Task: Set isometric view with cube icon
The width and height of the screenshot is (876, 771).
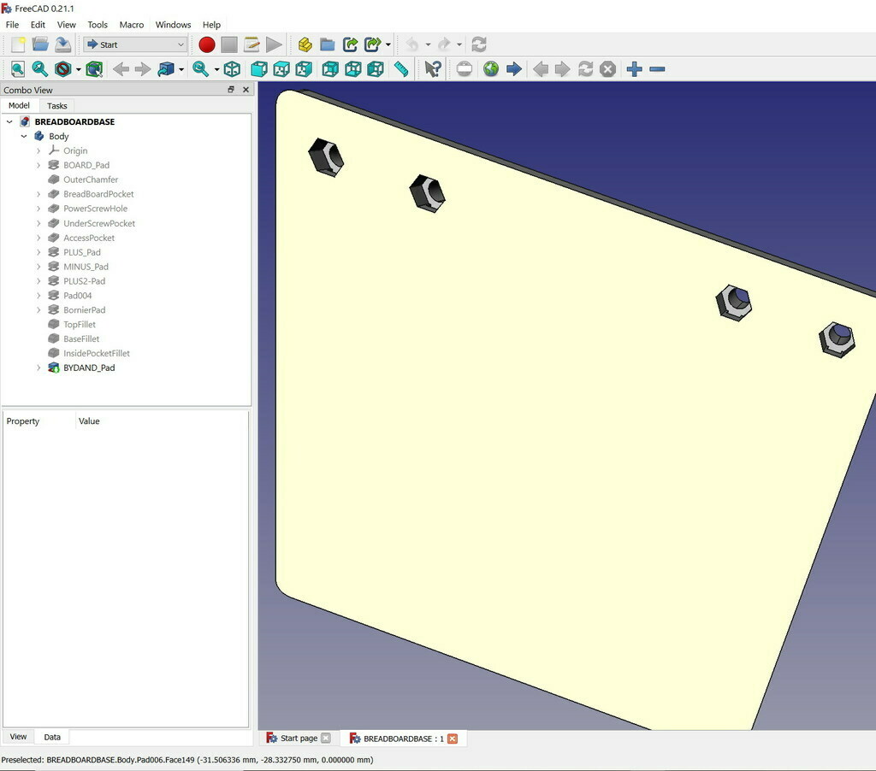Action: pos(232,69)
